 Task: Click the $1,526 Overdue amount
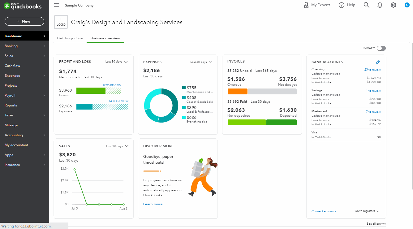click(x=236, y=79)
